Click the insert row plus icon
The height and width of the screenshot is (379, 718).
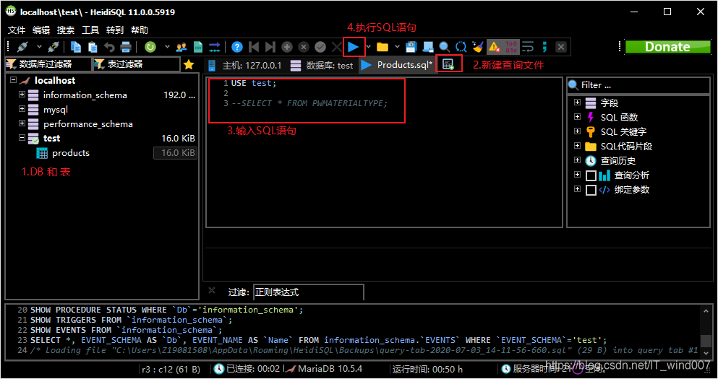[287, 47]
